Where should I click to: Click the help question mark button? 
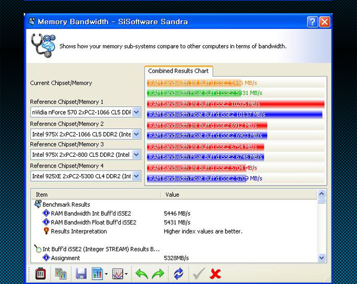[x=312, y=22]
